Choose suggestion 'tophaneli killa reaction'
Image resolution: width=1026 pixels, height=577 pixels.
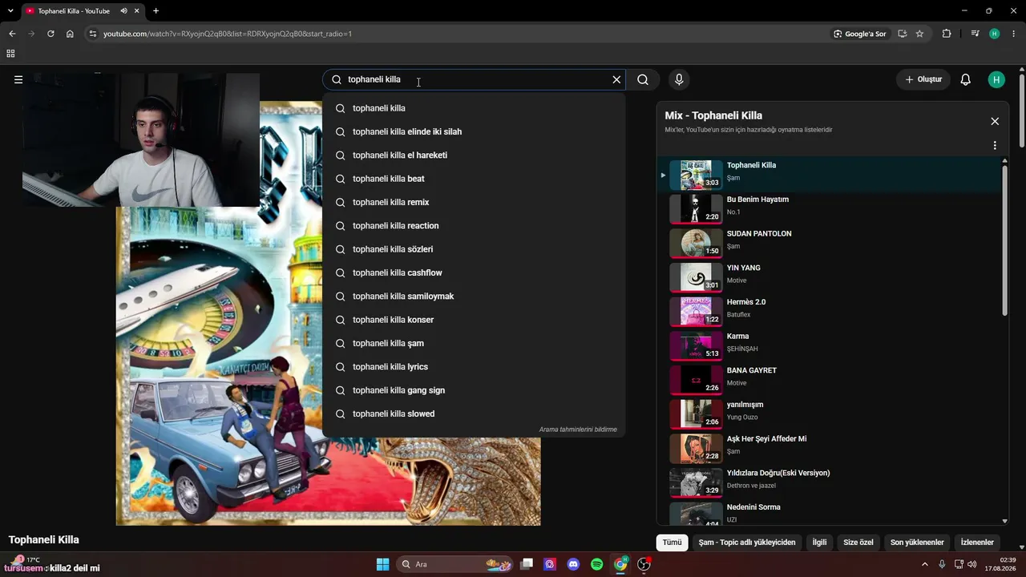click(x=474, y=226)
